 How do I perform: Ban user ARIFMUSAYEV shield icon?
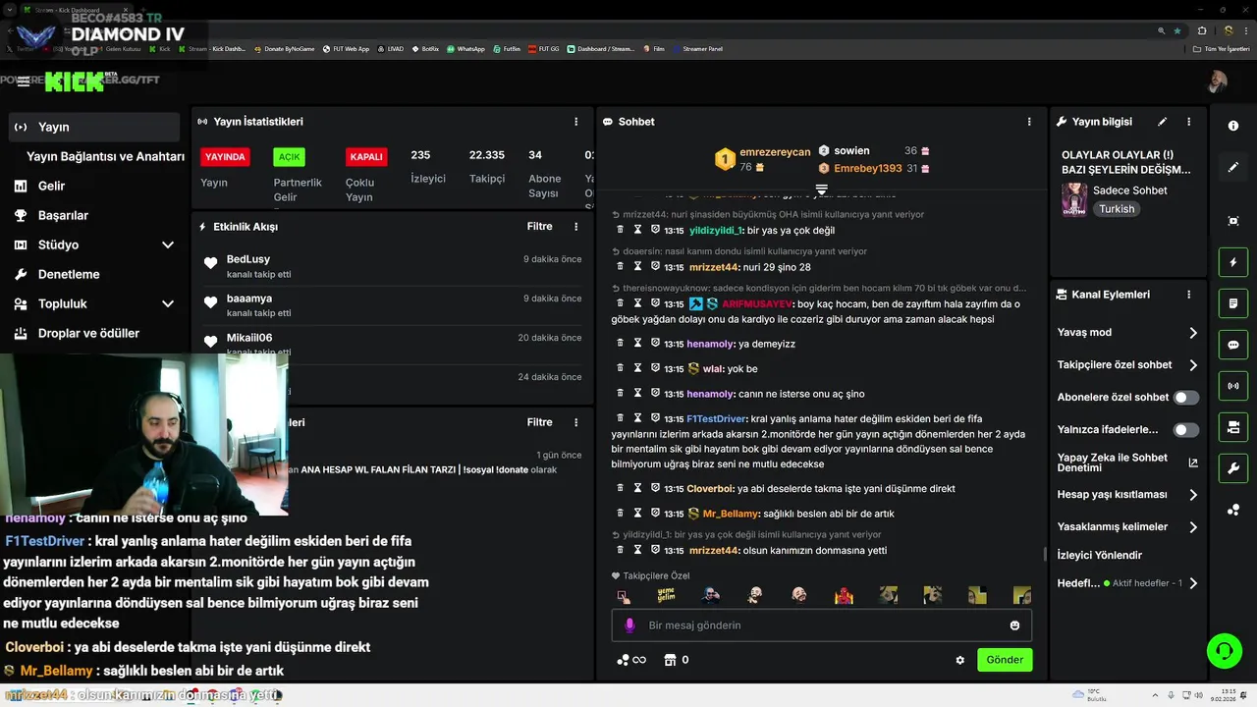click(655, 304)
